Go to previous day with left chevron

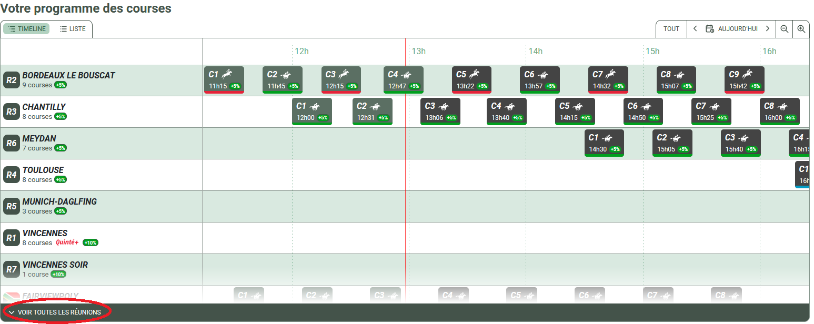pos(695,29)
